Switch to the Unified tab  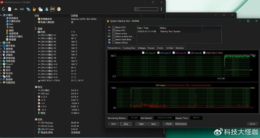170,48
